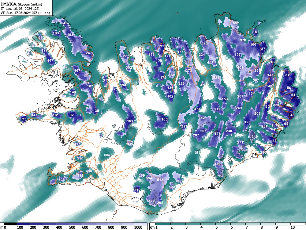This screenshot has height=230, width=306.
Task: Click the darkest navy swatch between 100 and 200
Action: point(24,224)
